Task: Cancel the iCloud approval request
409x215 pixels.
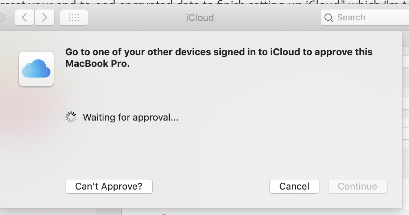Action: click(294, 186)
